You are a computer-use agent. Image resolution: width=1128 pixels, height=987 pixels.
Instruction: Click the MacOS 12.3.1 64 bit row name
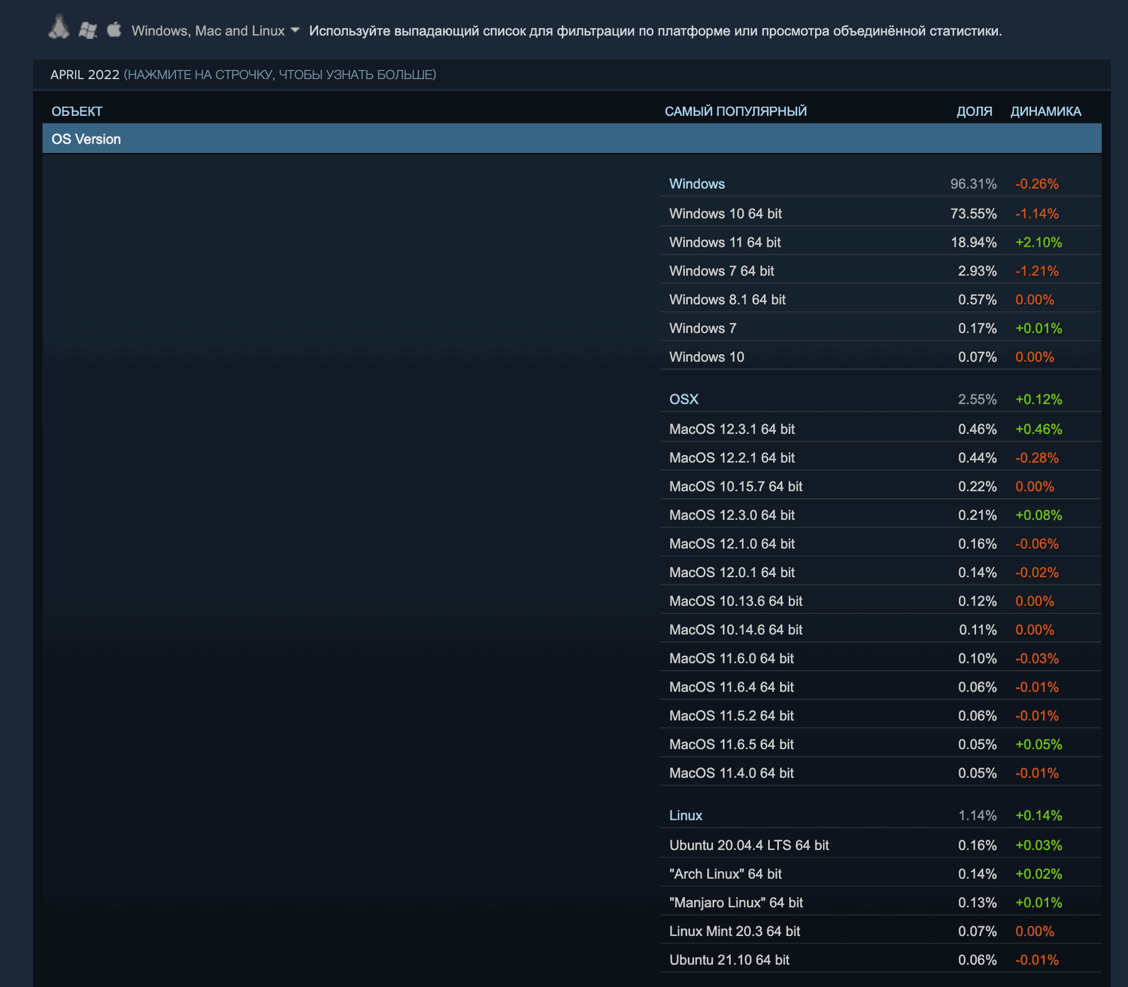coord(732,429)
